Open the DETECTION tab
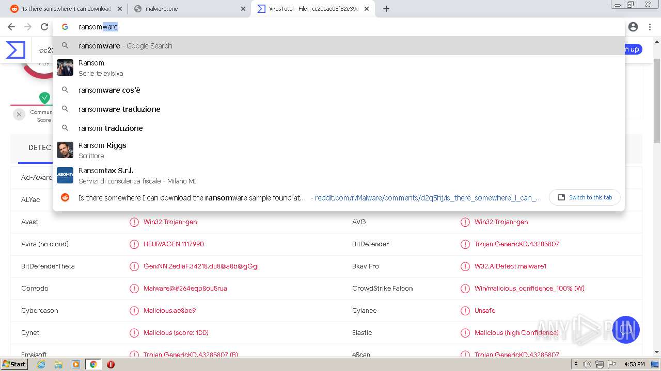The image size is (661, 371). [x=40, y=147]
